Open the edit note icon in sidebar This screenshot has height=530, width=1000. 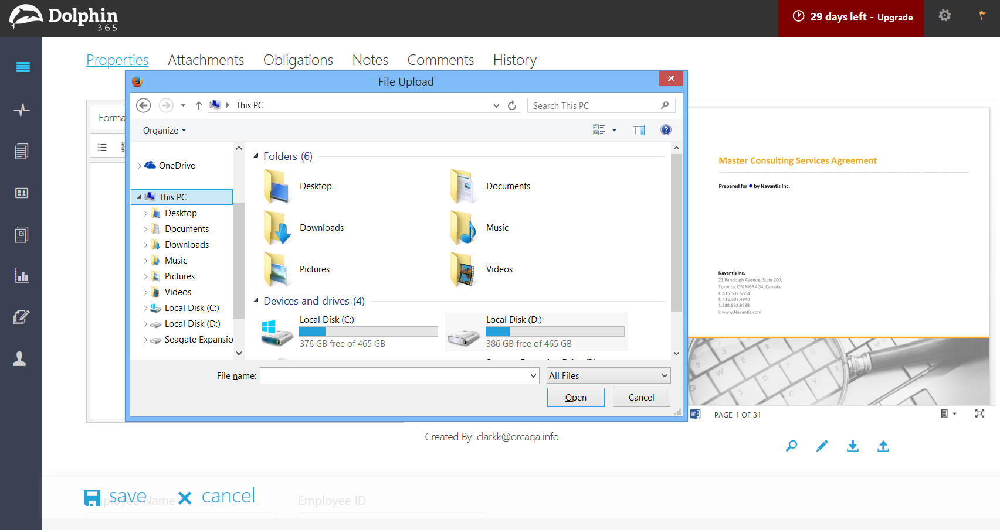22,317
